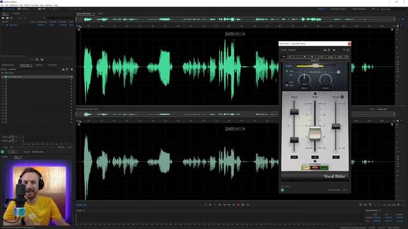The image size is (408, 229).
Task: Open the Effects menu
Action: pyautogui.click(x=27, y=5)
